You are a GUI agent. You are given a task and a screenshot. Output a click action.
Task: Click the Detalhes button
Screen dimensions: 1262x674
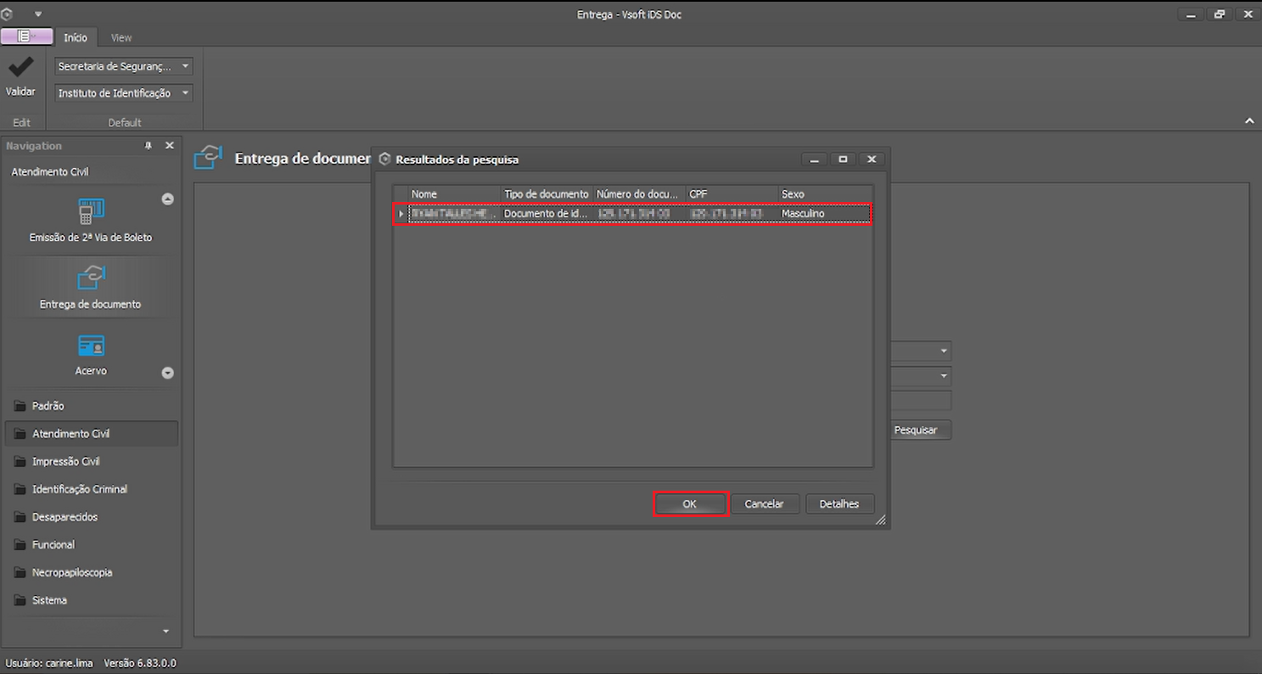click(x=839, y=503)
